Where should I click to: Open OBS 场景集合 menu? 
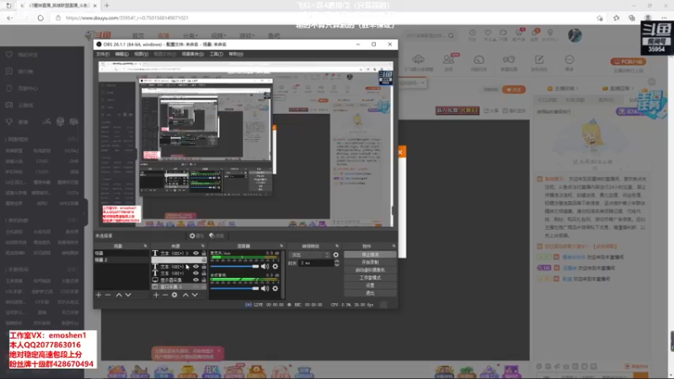(x=193, y=54)
